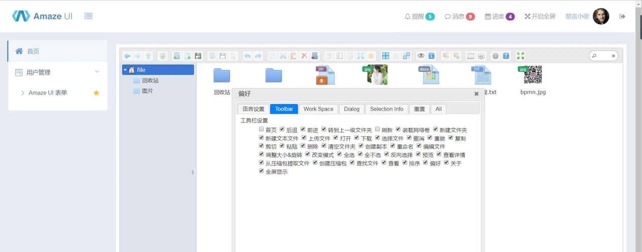Expand the 用户管理 sidebar menu

(x=58, y=72)
